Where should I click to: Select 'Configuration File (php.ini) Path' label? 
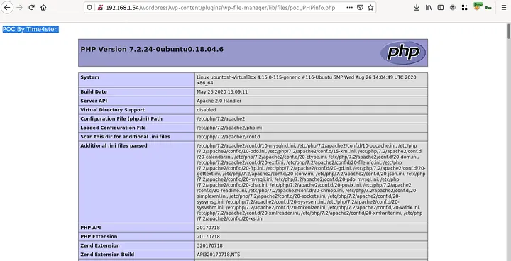(x=121, y=118)
